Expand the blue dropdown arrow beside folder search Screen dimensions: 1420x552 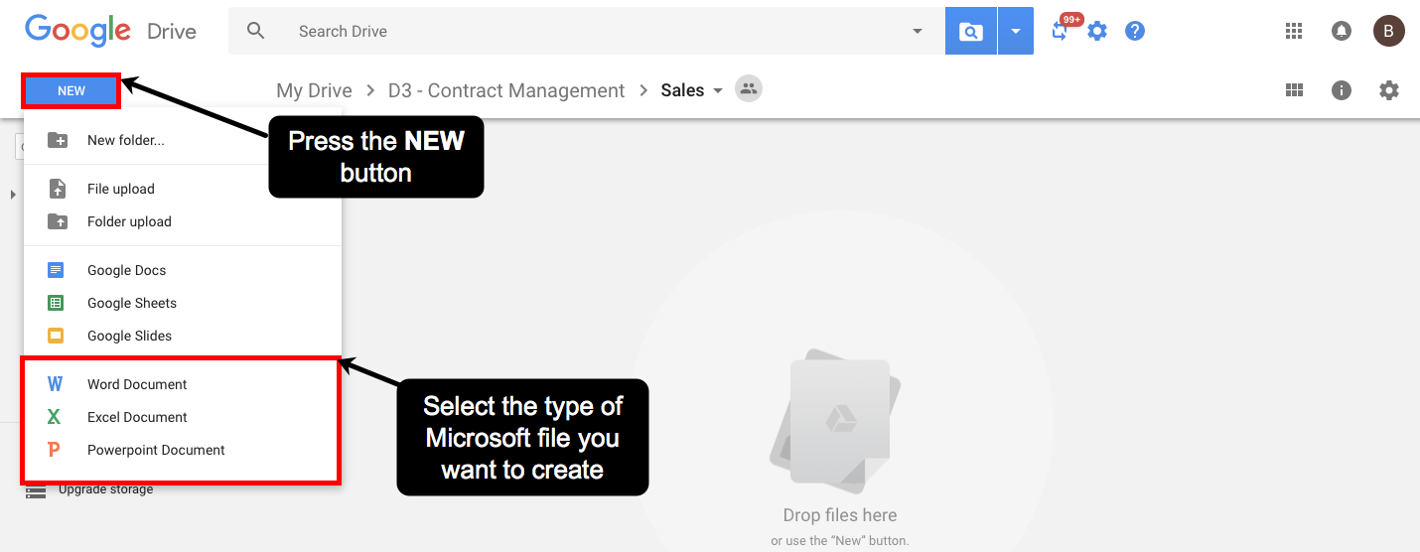click(x=1016, y=31)
